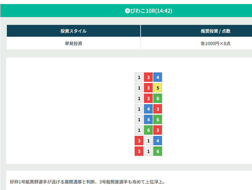
Task: Select the green 6 in the 1-4-6 row
Action: (x=158, y=119)
